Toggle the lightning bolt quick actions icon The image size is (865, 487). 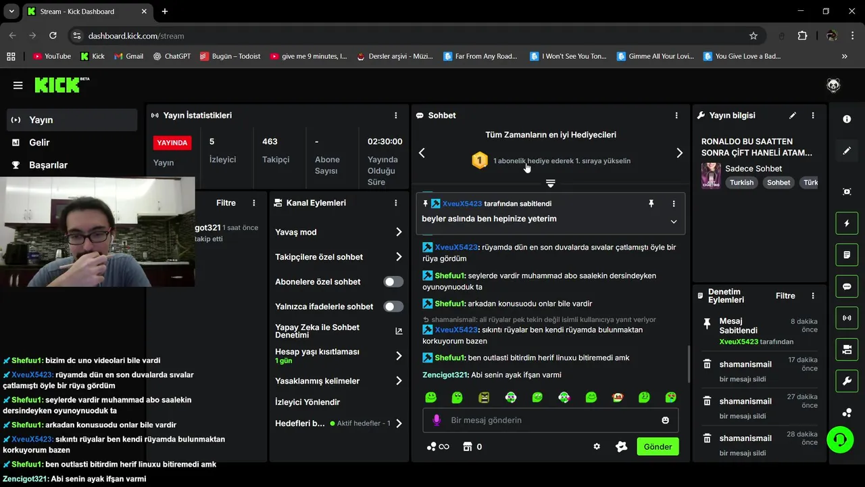(x=847, y=223)
